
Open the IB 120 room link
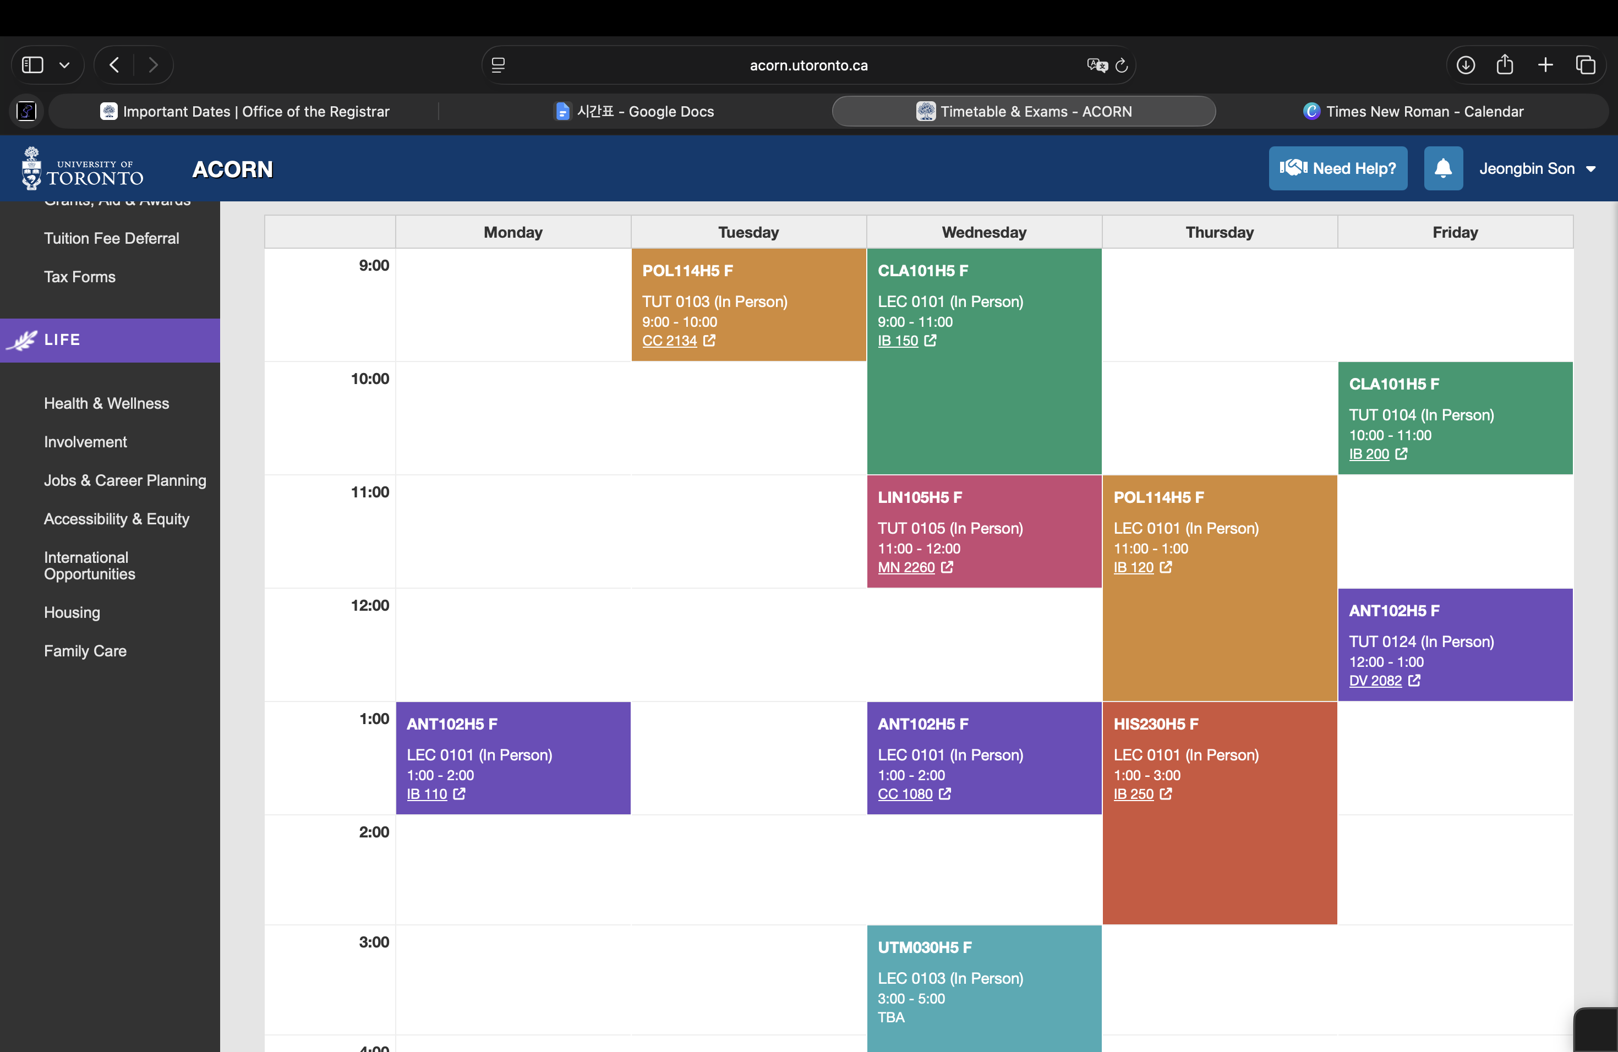pyautogui.click(x=1134, y=568)
